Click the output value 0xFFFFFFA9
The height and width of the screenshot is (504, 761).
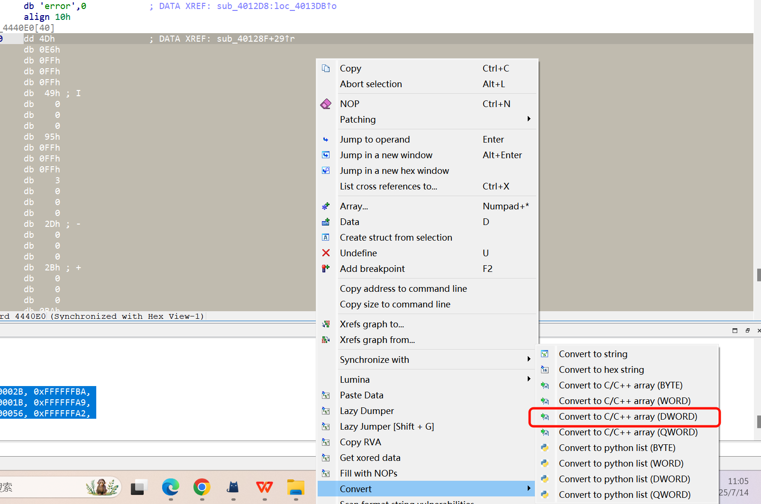[59, 403]
